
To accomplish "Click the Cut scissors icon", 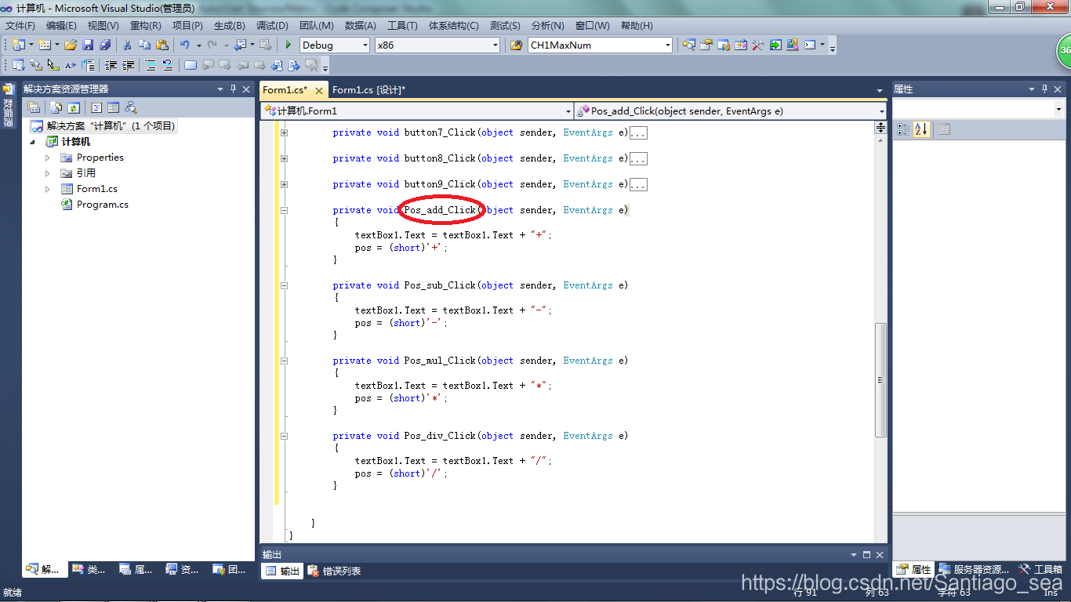I will (x=127, y=45).
